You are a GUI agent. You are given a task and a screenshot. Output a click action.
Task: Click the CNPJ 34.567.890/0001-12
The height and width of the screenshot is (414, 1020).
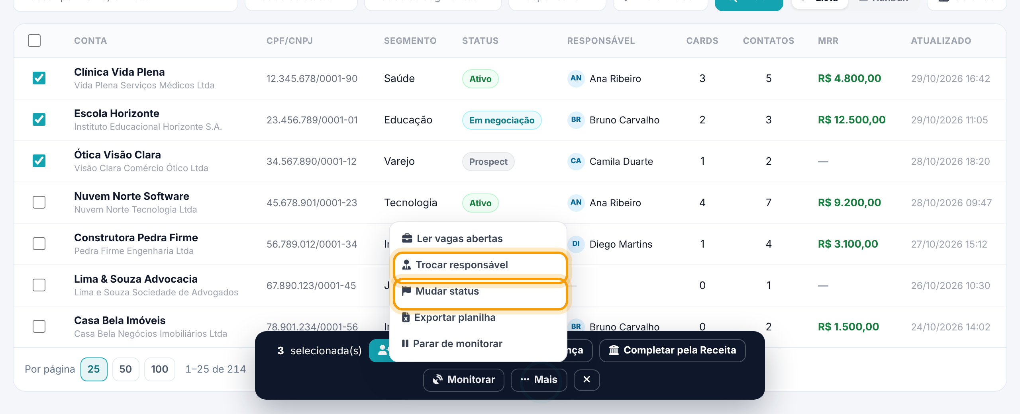pyautogui.click(x=312, y=161)
